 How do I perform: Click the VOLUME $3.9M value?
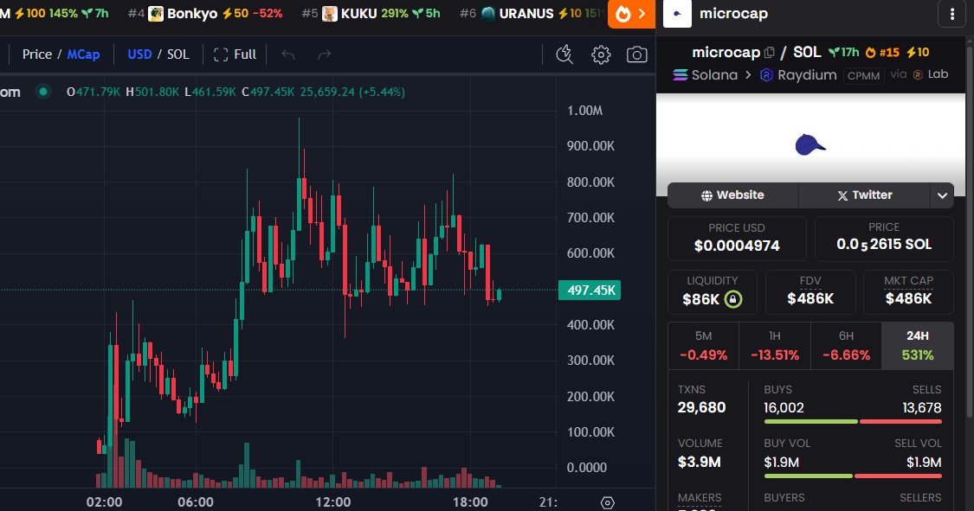pos(700,462)
